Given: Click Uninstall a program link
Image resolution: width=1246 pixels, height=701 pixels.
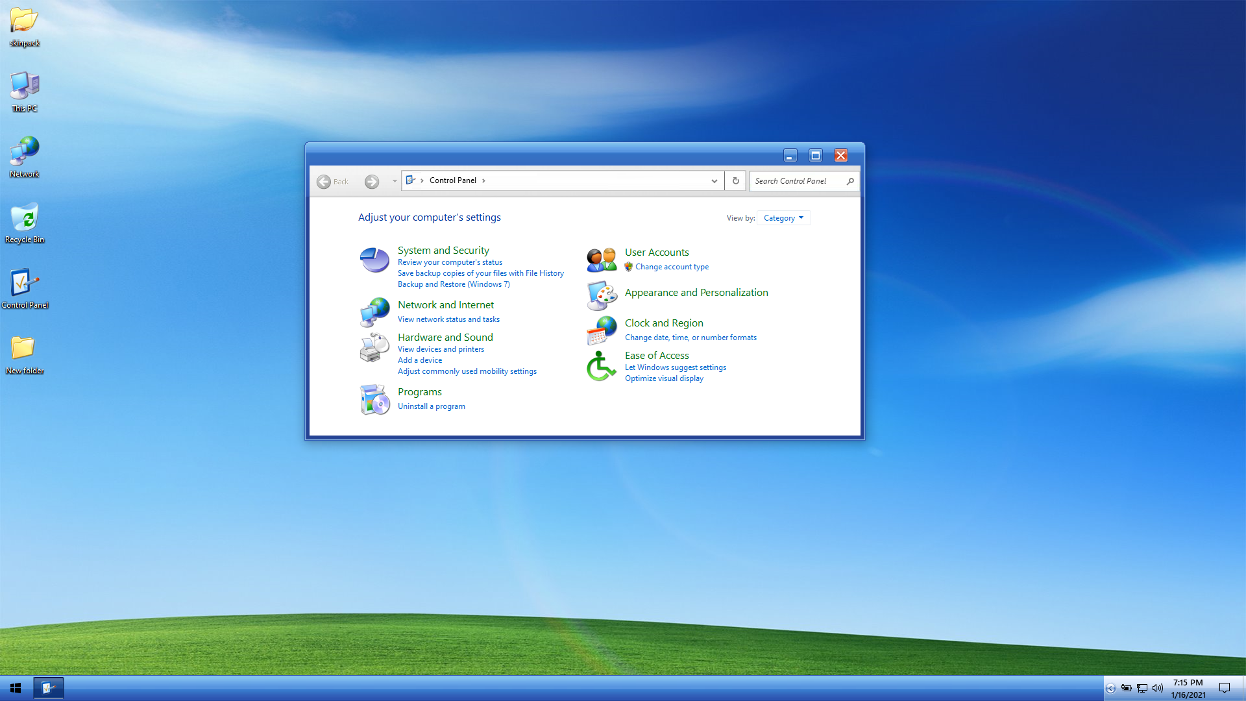Looking at the screenshot, I should [431, 406].
